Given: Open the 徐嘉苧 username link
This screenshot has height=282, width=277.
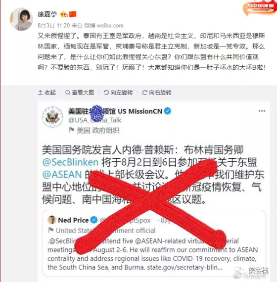Looking at the screenshot, I should pyautogui.click(x=47, y=14).
